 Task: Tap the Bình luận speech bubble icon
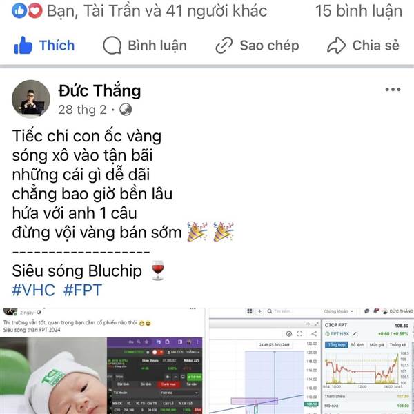[x=112, y=45]
